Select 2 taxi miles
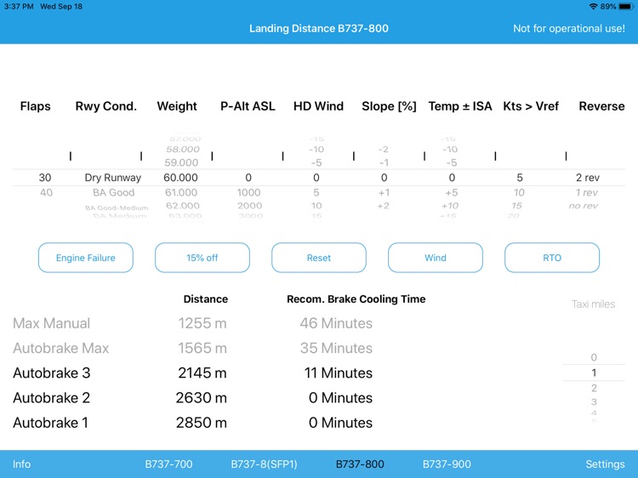The width and height of the screenshot is (638, 478). [x=594, y=388]
